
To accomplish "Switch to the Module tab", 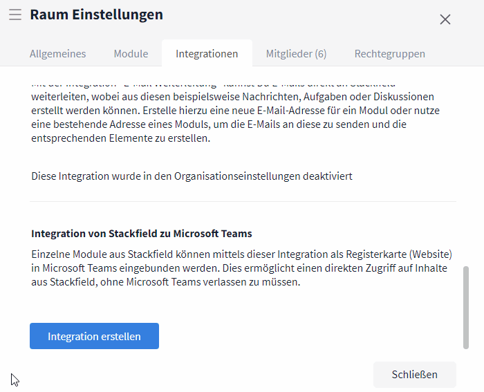I will tap(131, 54).
